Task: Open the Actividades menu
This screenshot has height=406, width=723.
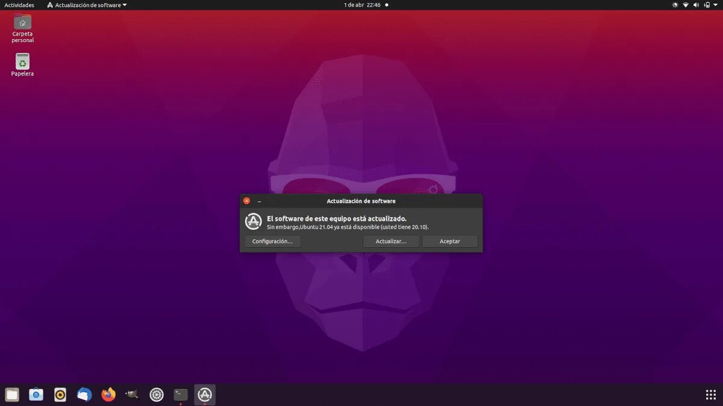Action: (x=18, y=5)
